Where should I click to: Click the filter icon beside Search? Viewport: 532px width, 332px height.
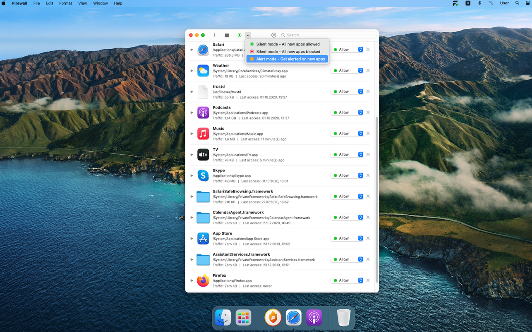(x=273, y=35)
